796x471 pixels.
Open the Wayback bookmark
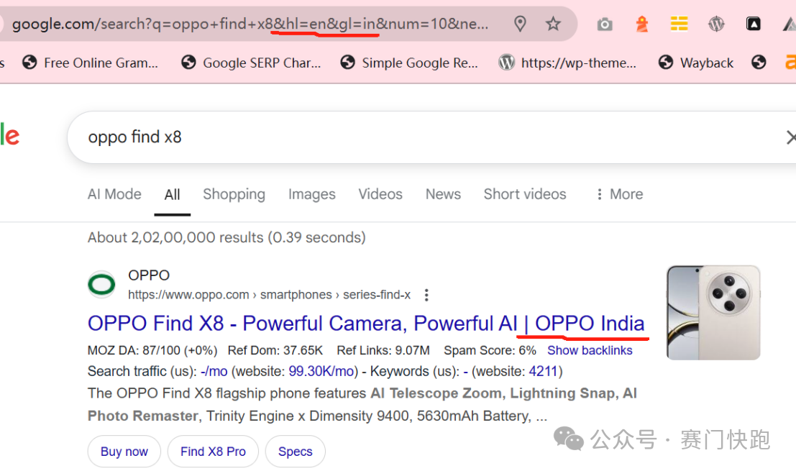point(695,63)
